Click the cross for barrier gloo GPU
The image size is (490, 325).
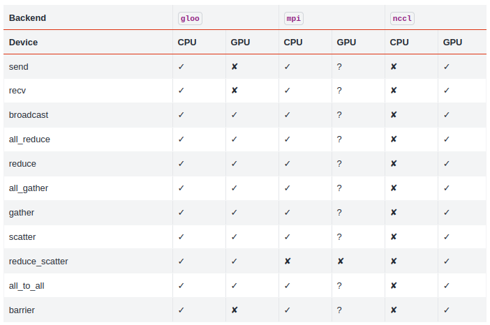click(x=235, y=310)
